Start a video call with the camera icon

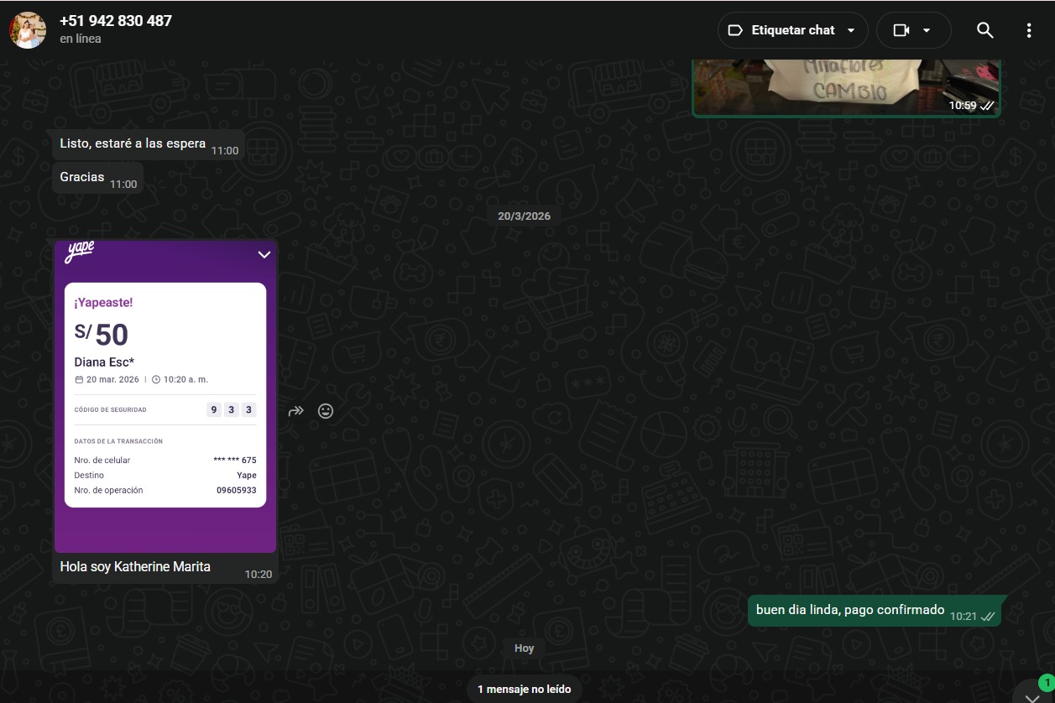(901, 30)
